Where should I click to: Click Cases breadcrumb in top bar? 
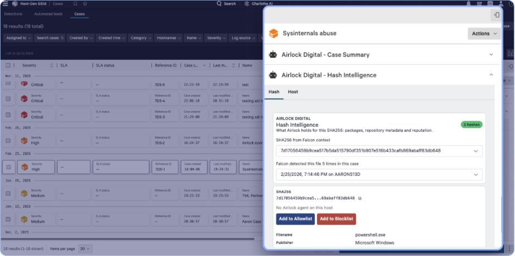[58, 4]
